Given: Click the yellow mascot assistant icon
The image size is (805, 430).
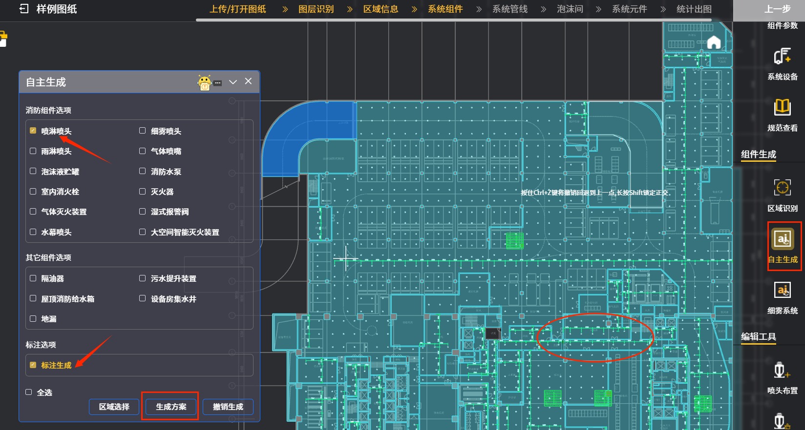Looking at the screenshot, I should 205,83.
